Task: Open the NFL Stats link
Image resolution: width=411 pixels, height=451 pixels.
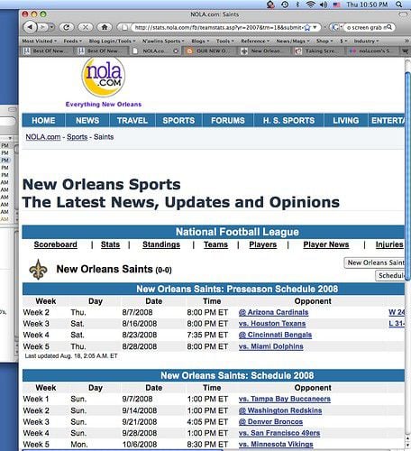Action: 110,244
